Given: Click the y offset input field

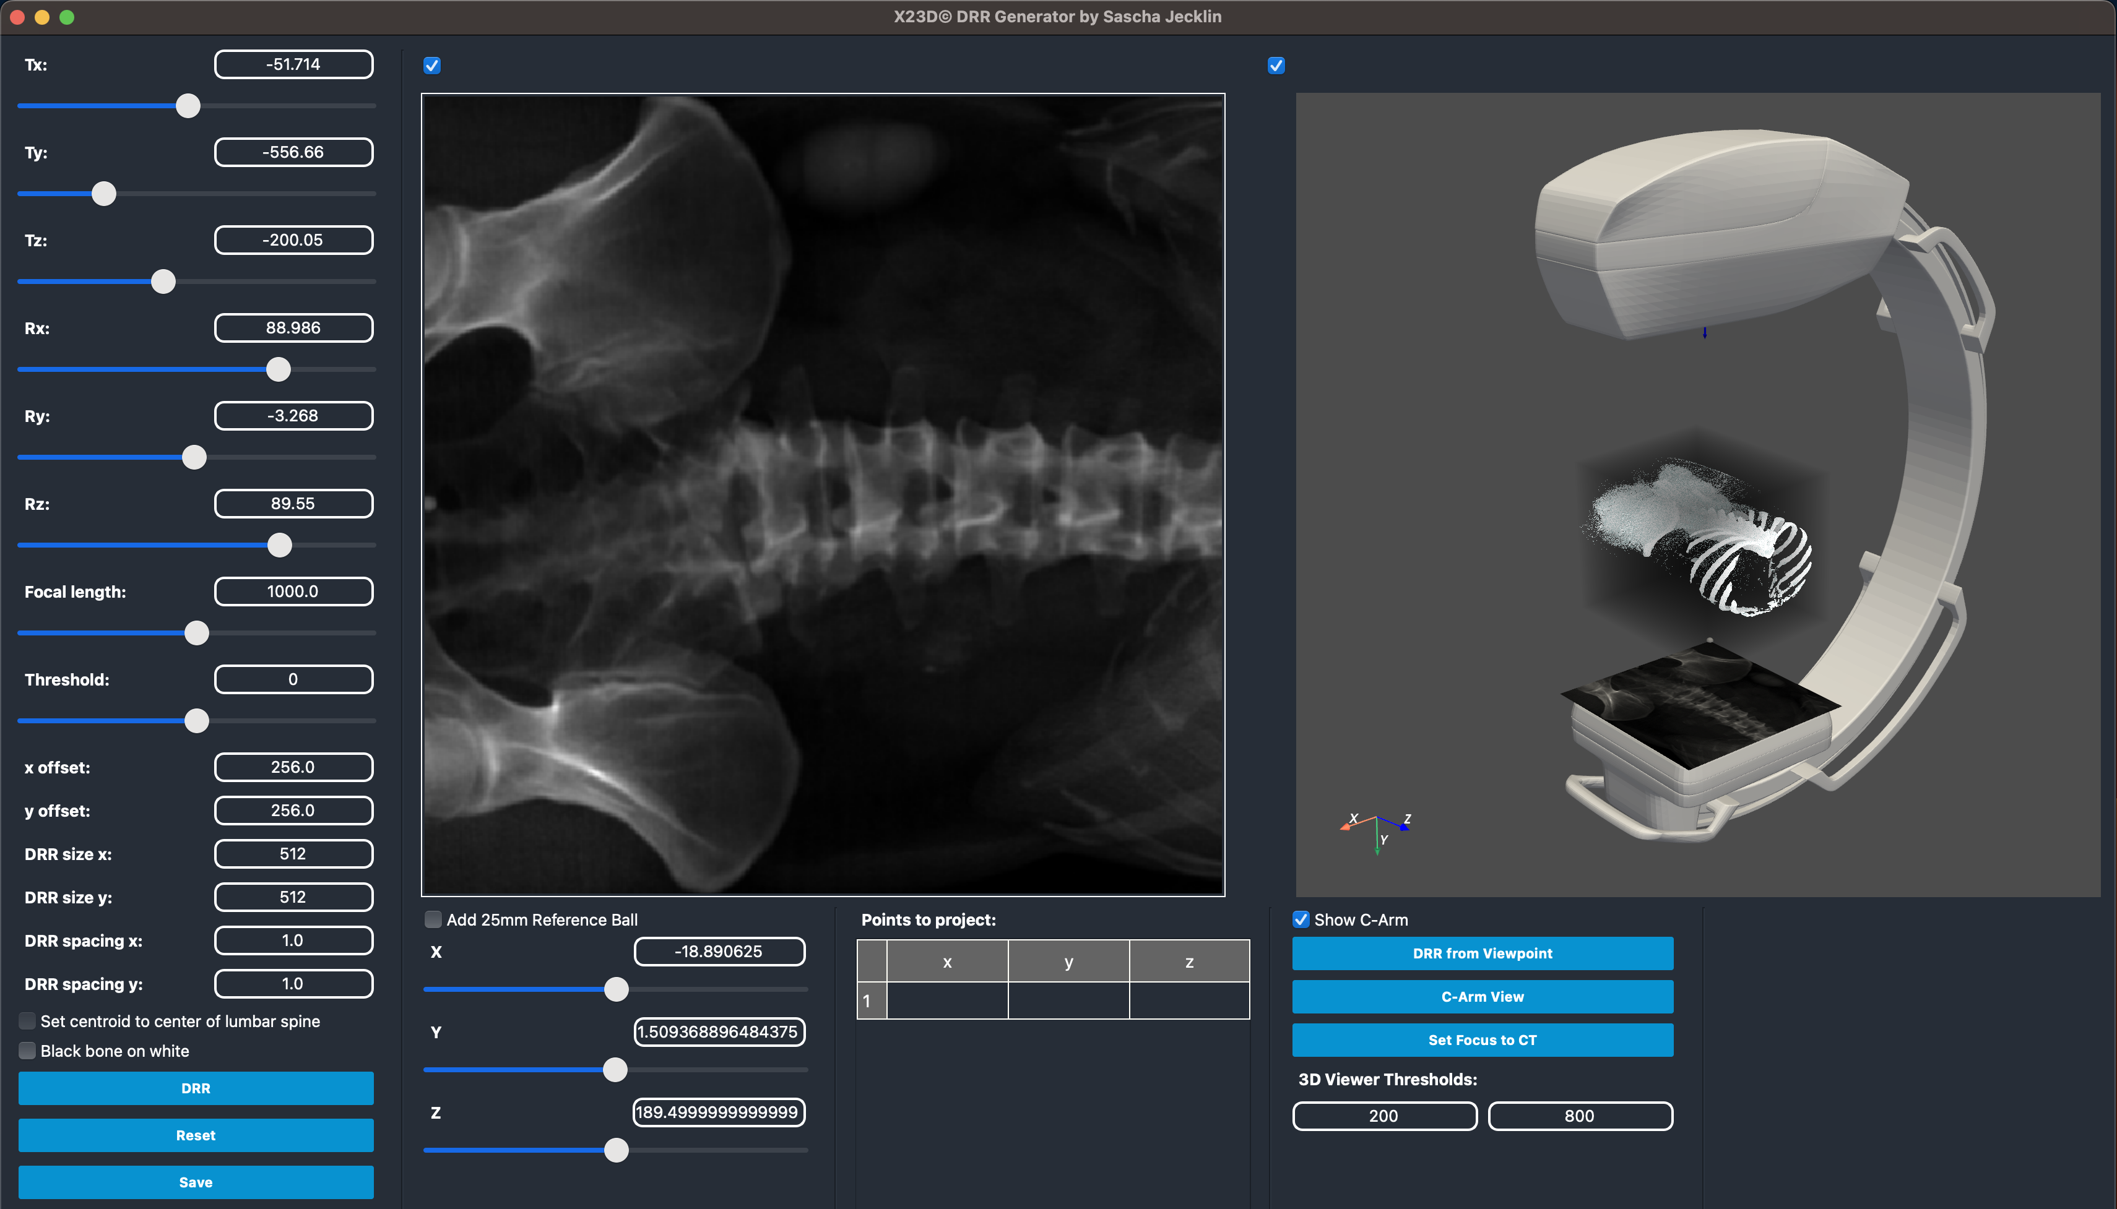Looking at the screenshot, I should (293, 811).
